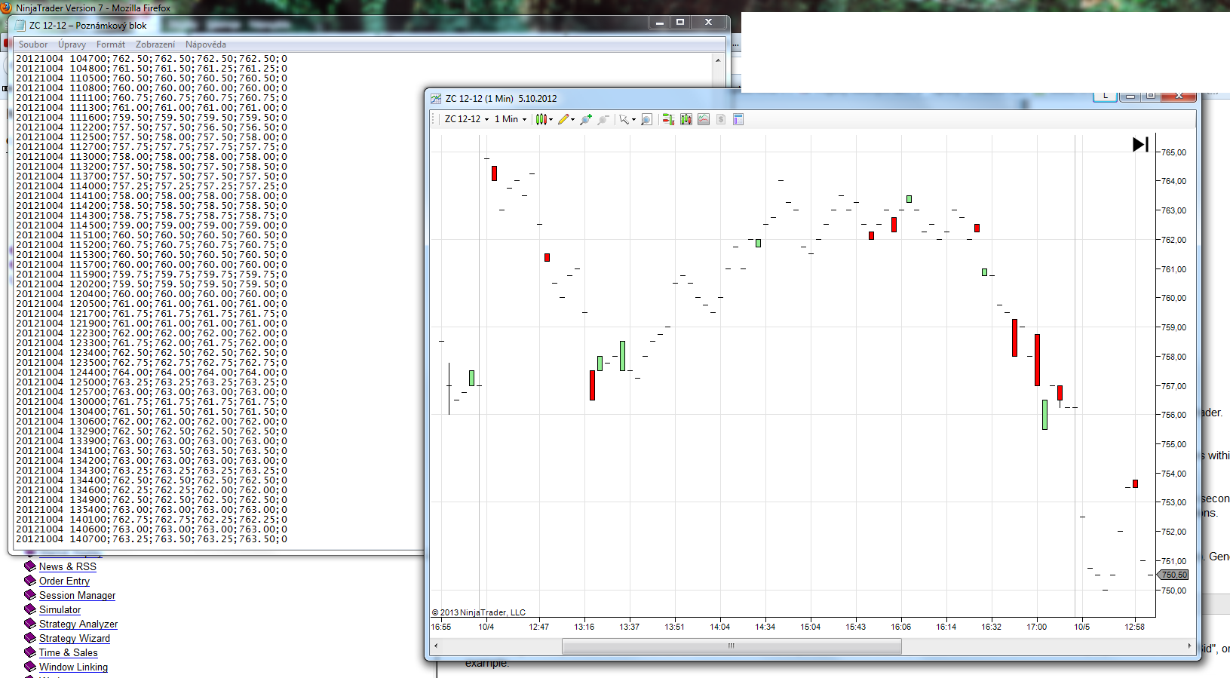Click the book icon beside Order Entry

click(x=30, y=581)
